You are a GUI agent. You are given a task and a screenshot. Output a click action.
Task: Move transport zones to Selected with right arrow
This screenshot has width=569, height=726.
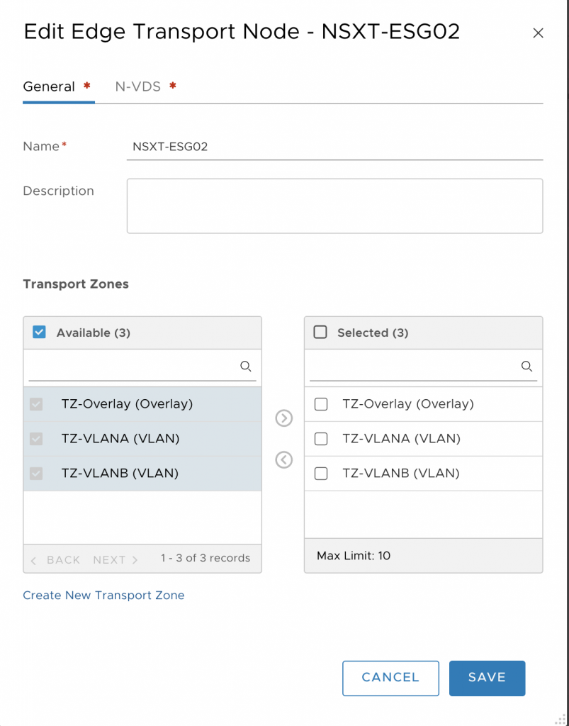pyautogui.click(x=283, y=418)
